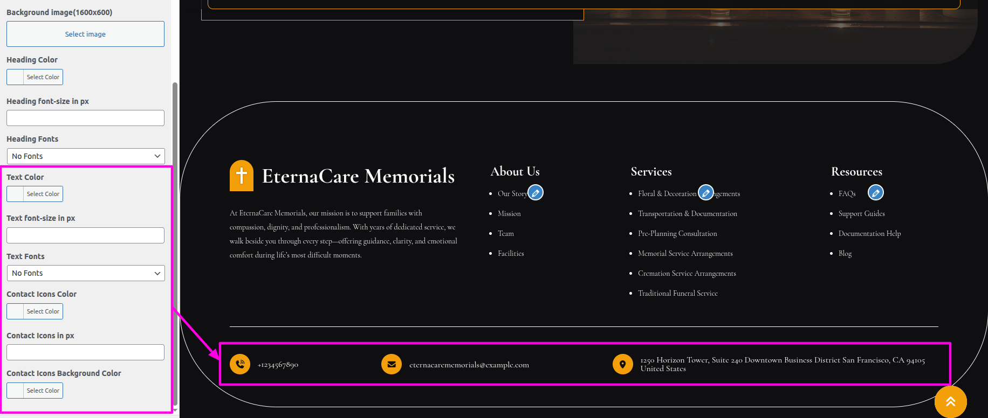Click the orange email envelope icon

[392, 364]
